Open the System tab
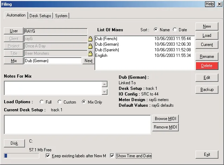The width and height of the screenshot is (224, 165). [61, 16]
